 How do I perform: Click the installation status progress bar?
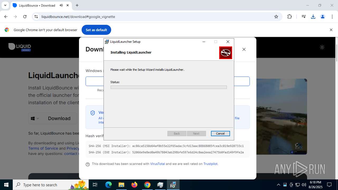(168, 87)
